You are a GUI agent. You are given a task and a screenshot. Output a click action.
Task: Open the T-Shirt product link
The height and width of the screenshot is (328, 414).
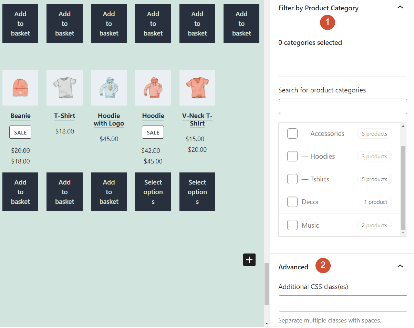point(64,116)
